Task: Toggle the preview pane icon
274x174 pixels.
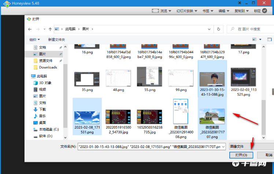Action: point(270,39)
